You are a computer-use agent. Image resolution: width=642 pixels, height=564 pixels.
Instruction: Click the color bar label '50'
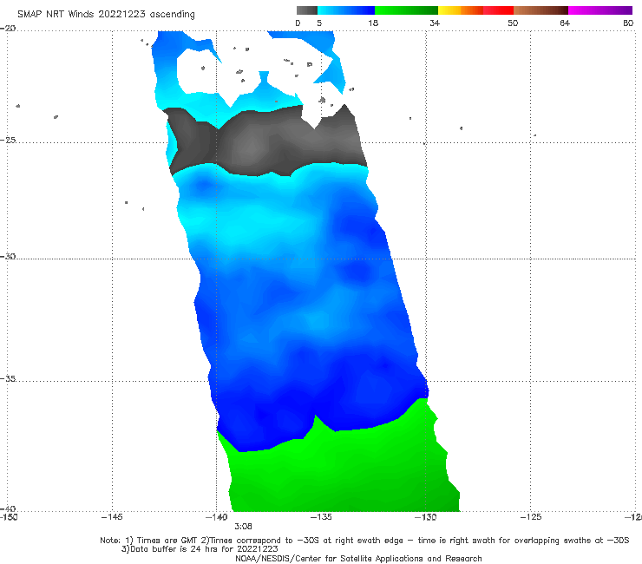[x=513, y=23]
